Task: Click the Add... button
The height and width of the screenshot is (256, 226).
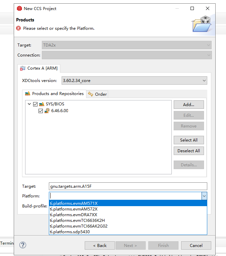Action: tap(189, 104)
